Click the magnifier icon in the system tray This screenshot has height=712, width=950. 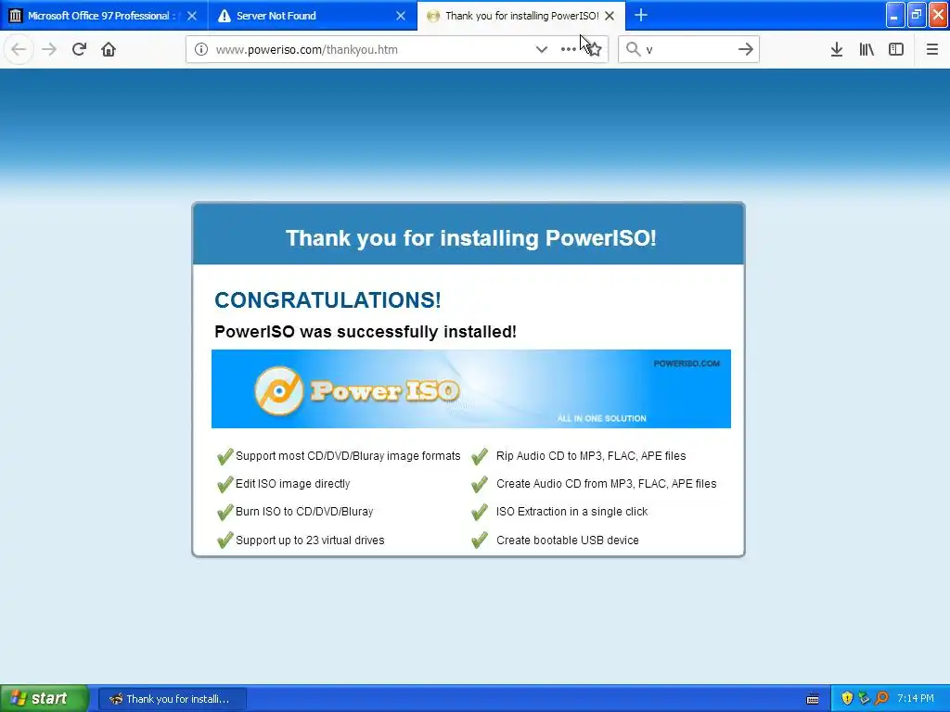click(x=881, y=698)
